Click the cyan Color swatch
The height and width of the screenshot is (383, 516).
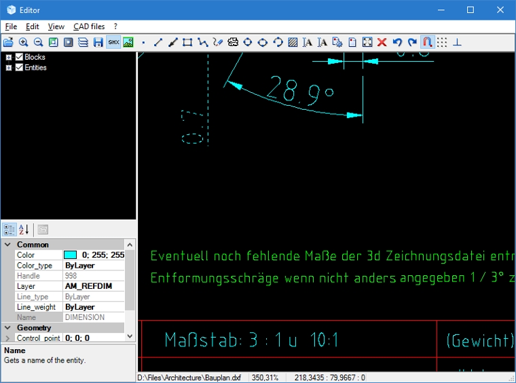[71, 255]
